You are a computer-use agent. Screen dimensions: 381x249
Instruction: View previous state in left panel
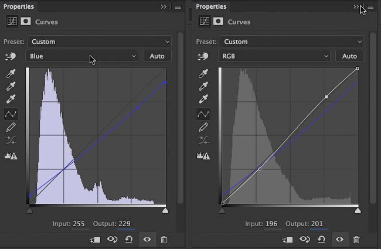112,240
